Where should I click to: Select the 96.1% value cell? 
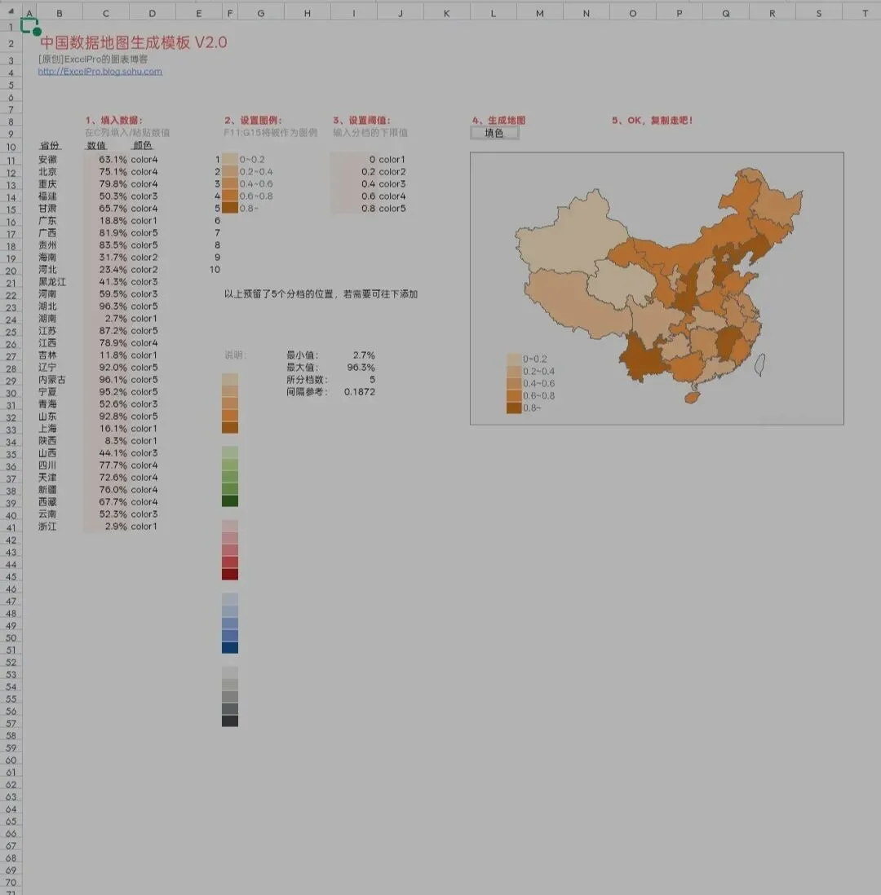coord(113,380)
